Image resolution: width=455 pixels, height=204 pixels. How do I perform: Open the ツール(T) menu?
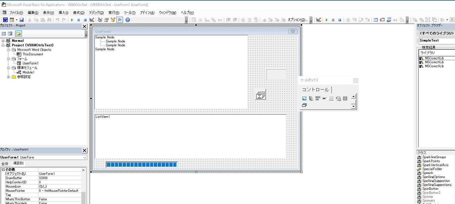(x=129, y=13)
